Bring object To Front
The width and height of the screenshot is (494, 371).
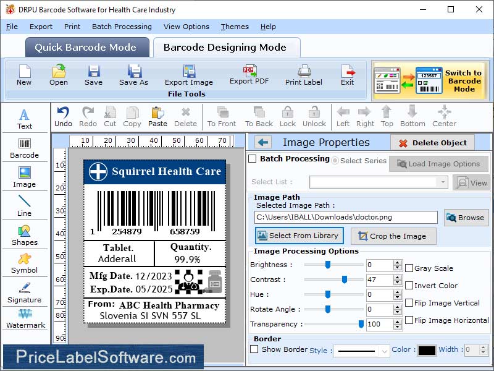click(x=222, y=117)
